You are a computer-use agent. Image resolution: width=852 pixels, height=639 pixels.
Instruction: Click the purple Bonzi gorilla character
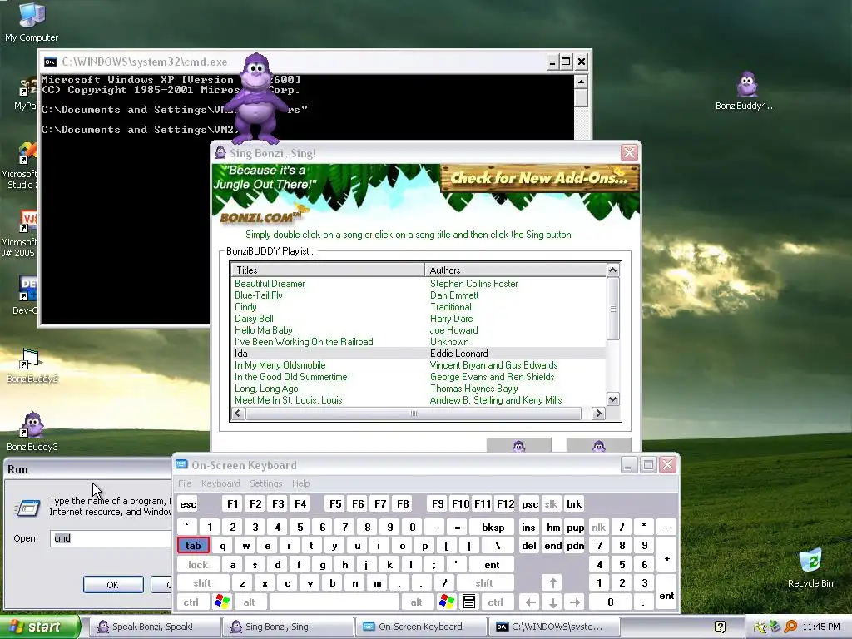click(x=256, y=98)
